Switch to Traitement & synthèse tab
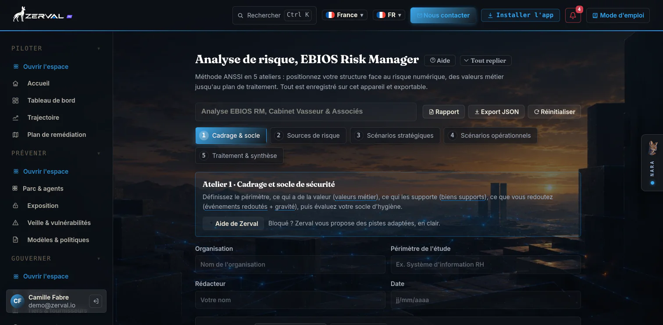The image size is (663, 325). click(239, 156)
